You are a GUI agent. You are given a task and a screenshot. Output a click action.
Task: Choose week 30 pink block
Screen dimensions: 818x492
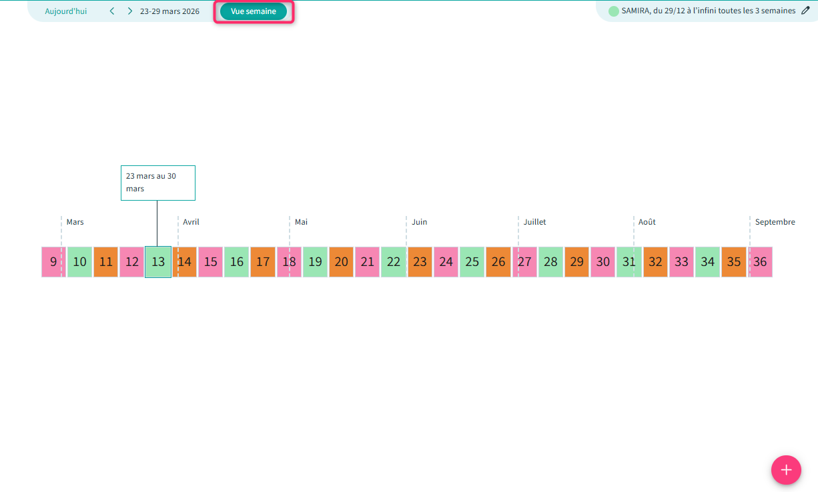tap(602, 262)
